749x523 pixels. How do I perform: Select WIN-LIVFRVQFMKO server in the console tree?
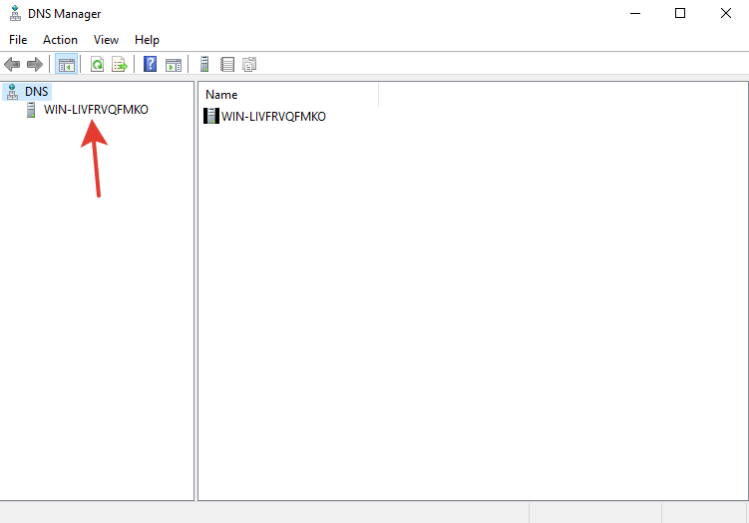(96, 110)
